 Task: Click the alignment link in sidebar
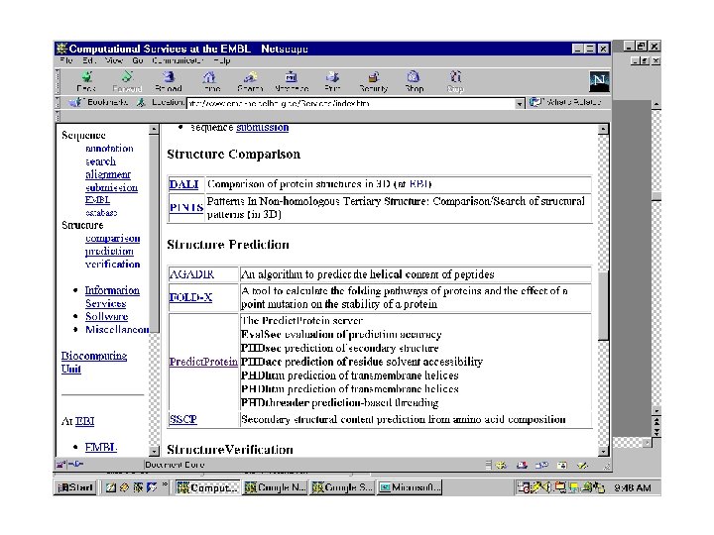pos(108,174)
